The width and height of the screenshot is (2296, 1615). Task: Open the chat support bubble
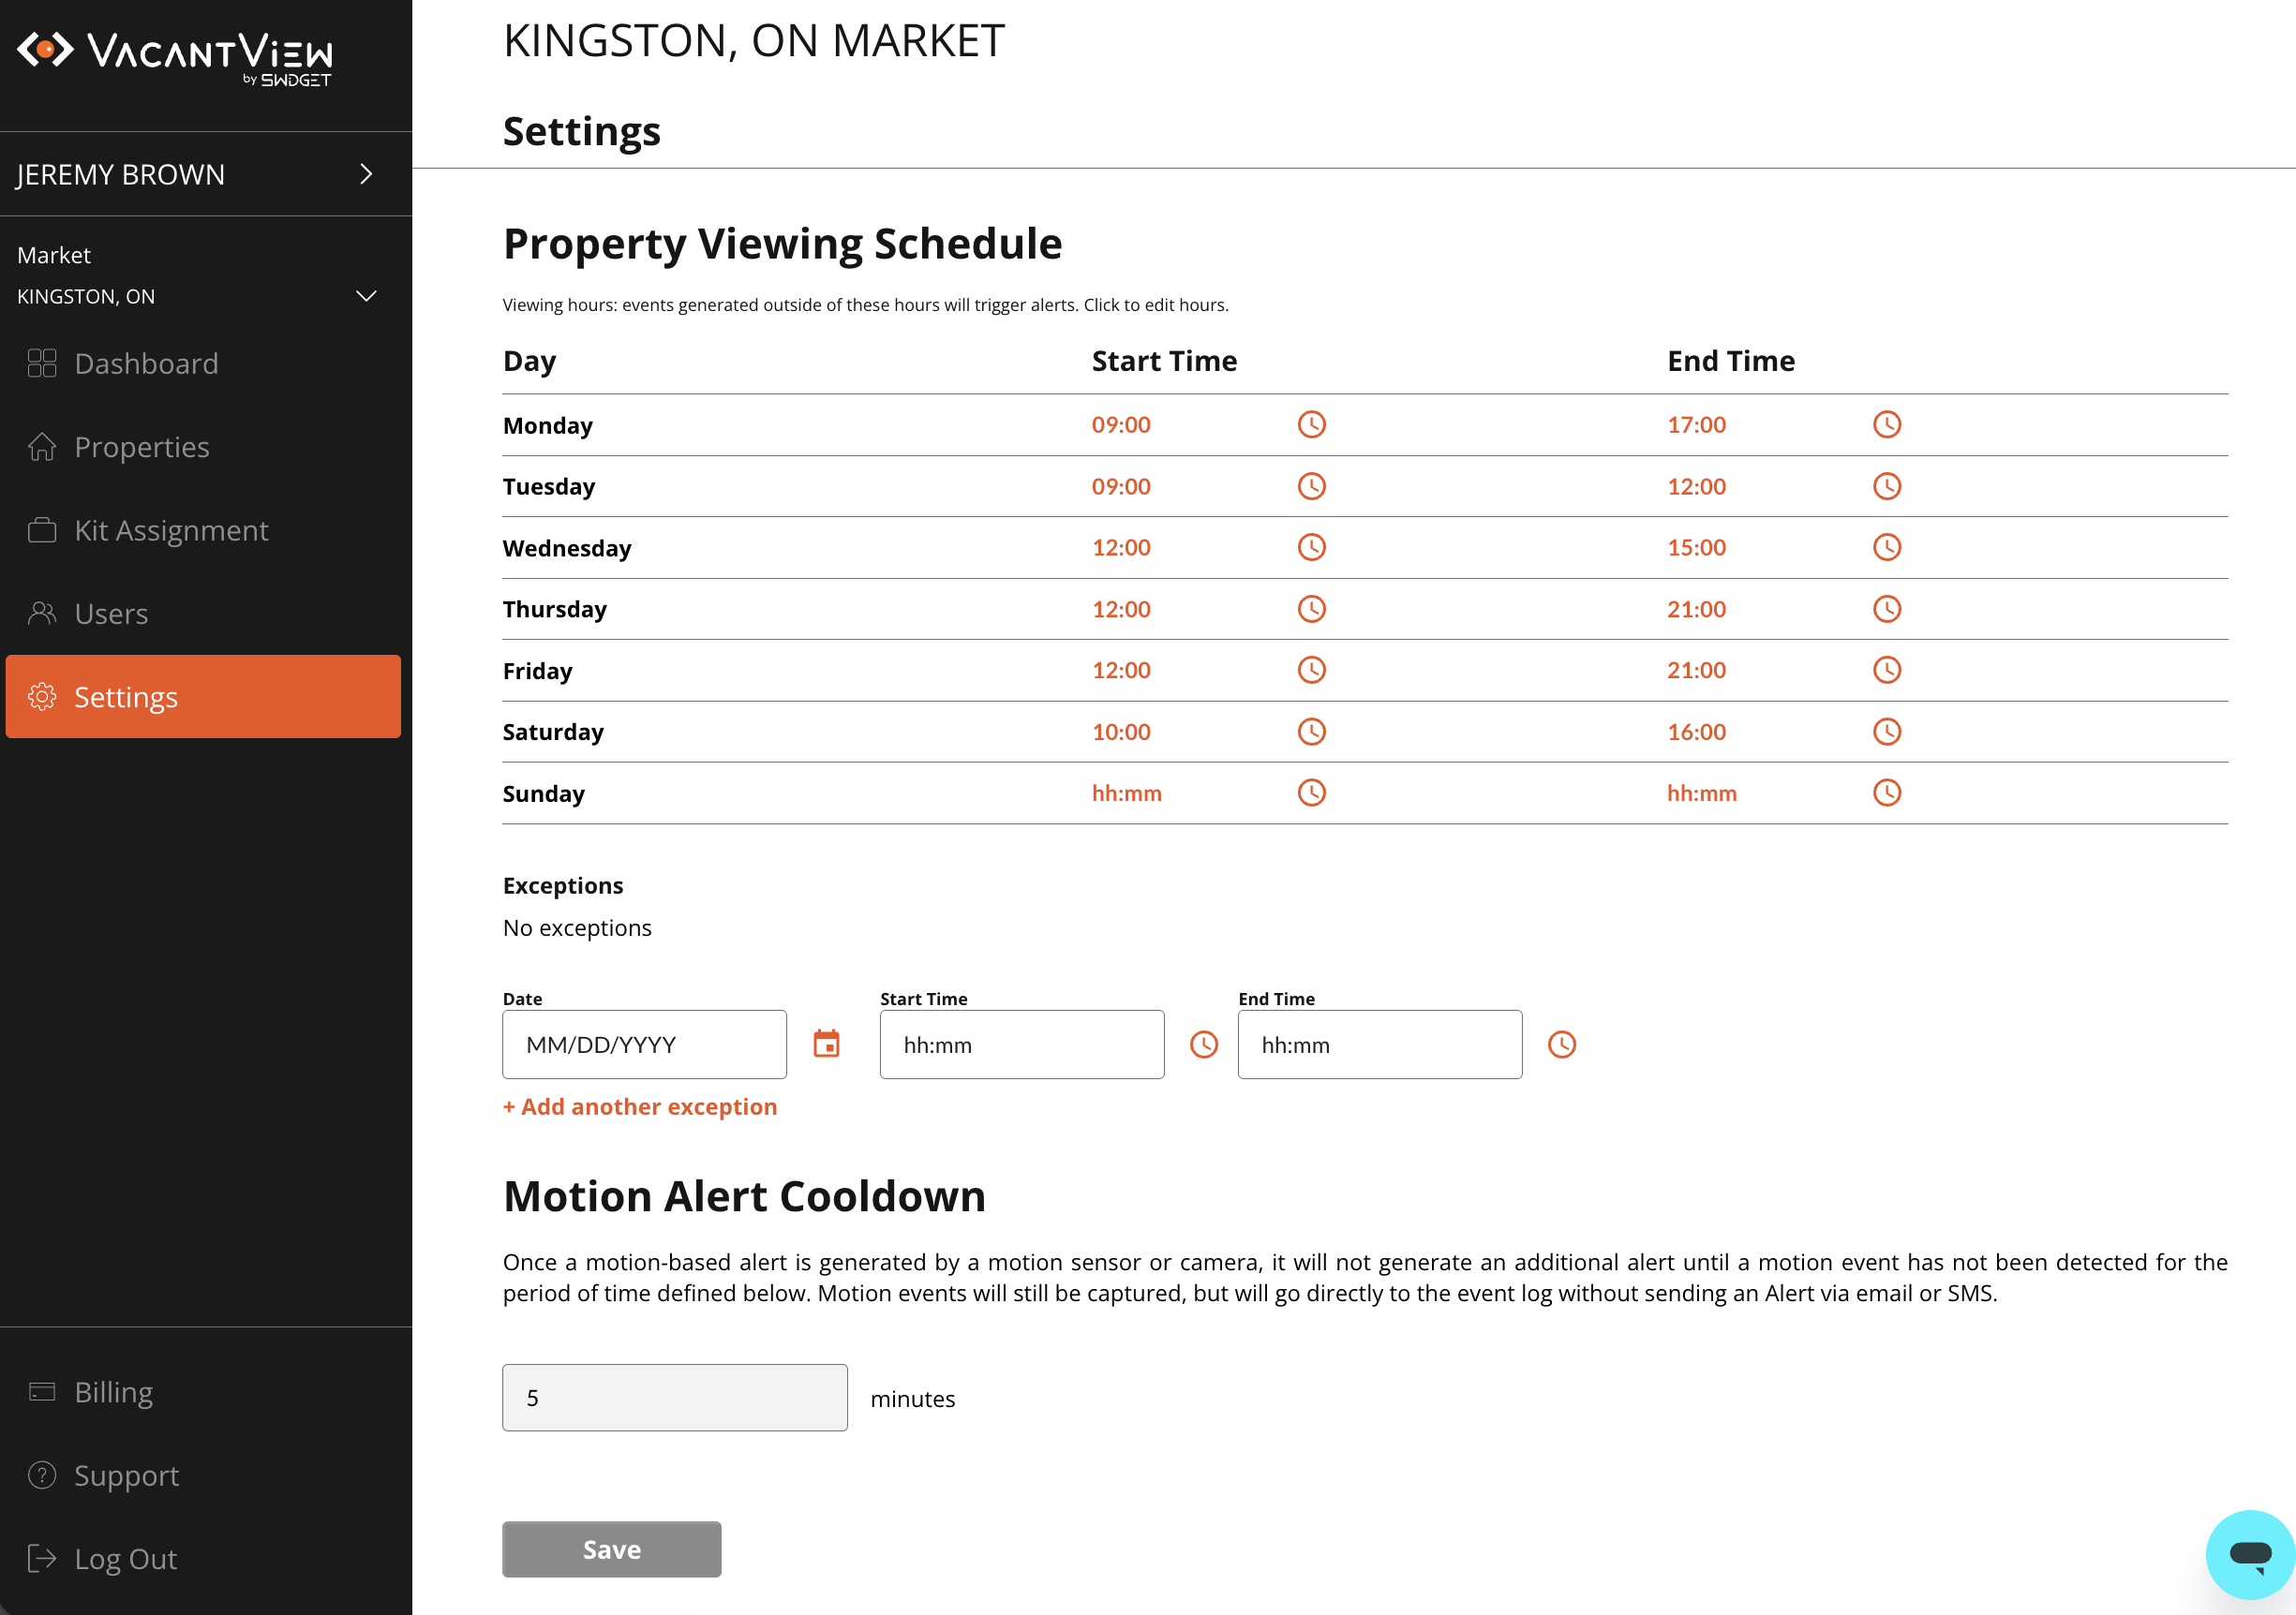pyautogui.click(x=2250, y=1554)
